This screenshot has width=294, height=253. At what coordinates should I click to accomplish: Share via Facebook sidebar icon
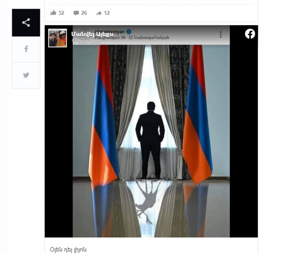[26, 49]
